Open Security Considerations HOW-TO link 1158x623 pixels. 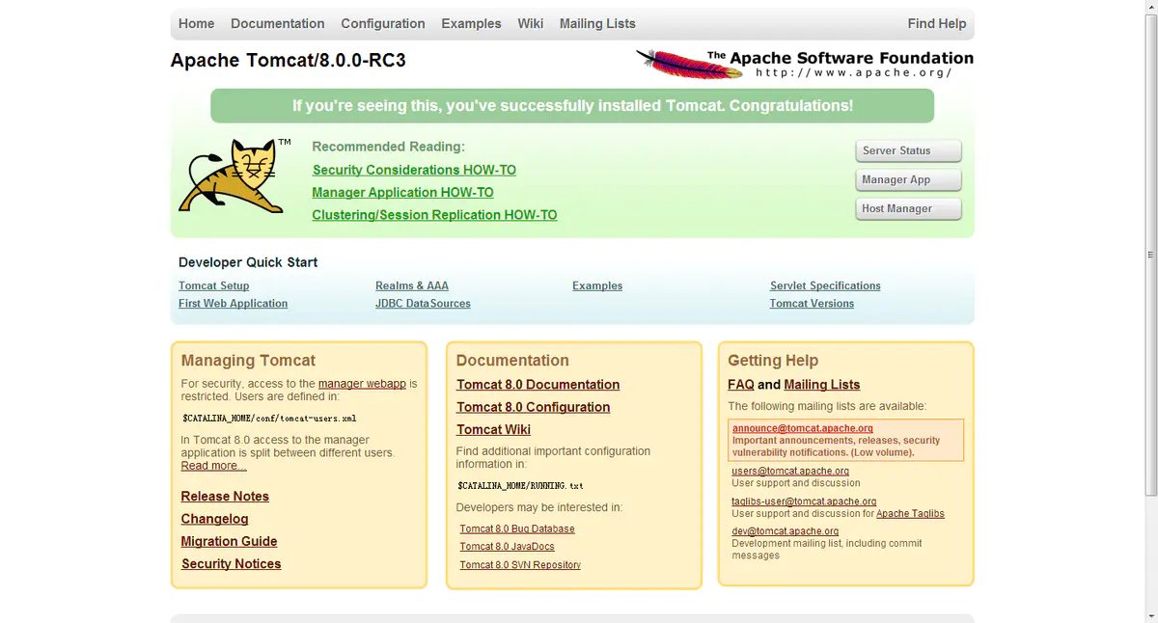(x=414, y=170)
